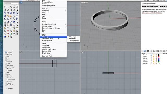Select the Polyline tool
167x94 pixels.
point(11,7)
